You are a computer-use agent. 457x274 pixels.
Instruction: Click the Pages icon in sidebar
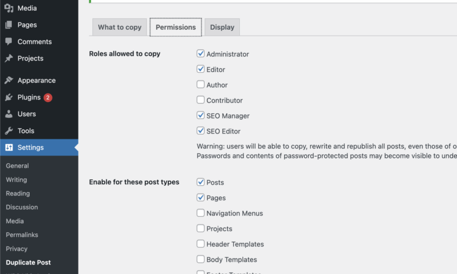pos(9,25)
